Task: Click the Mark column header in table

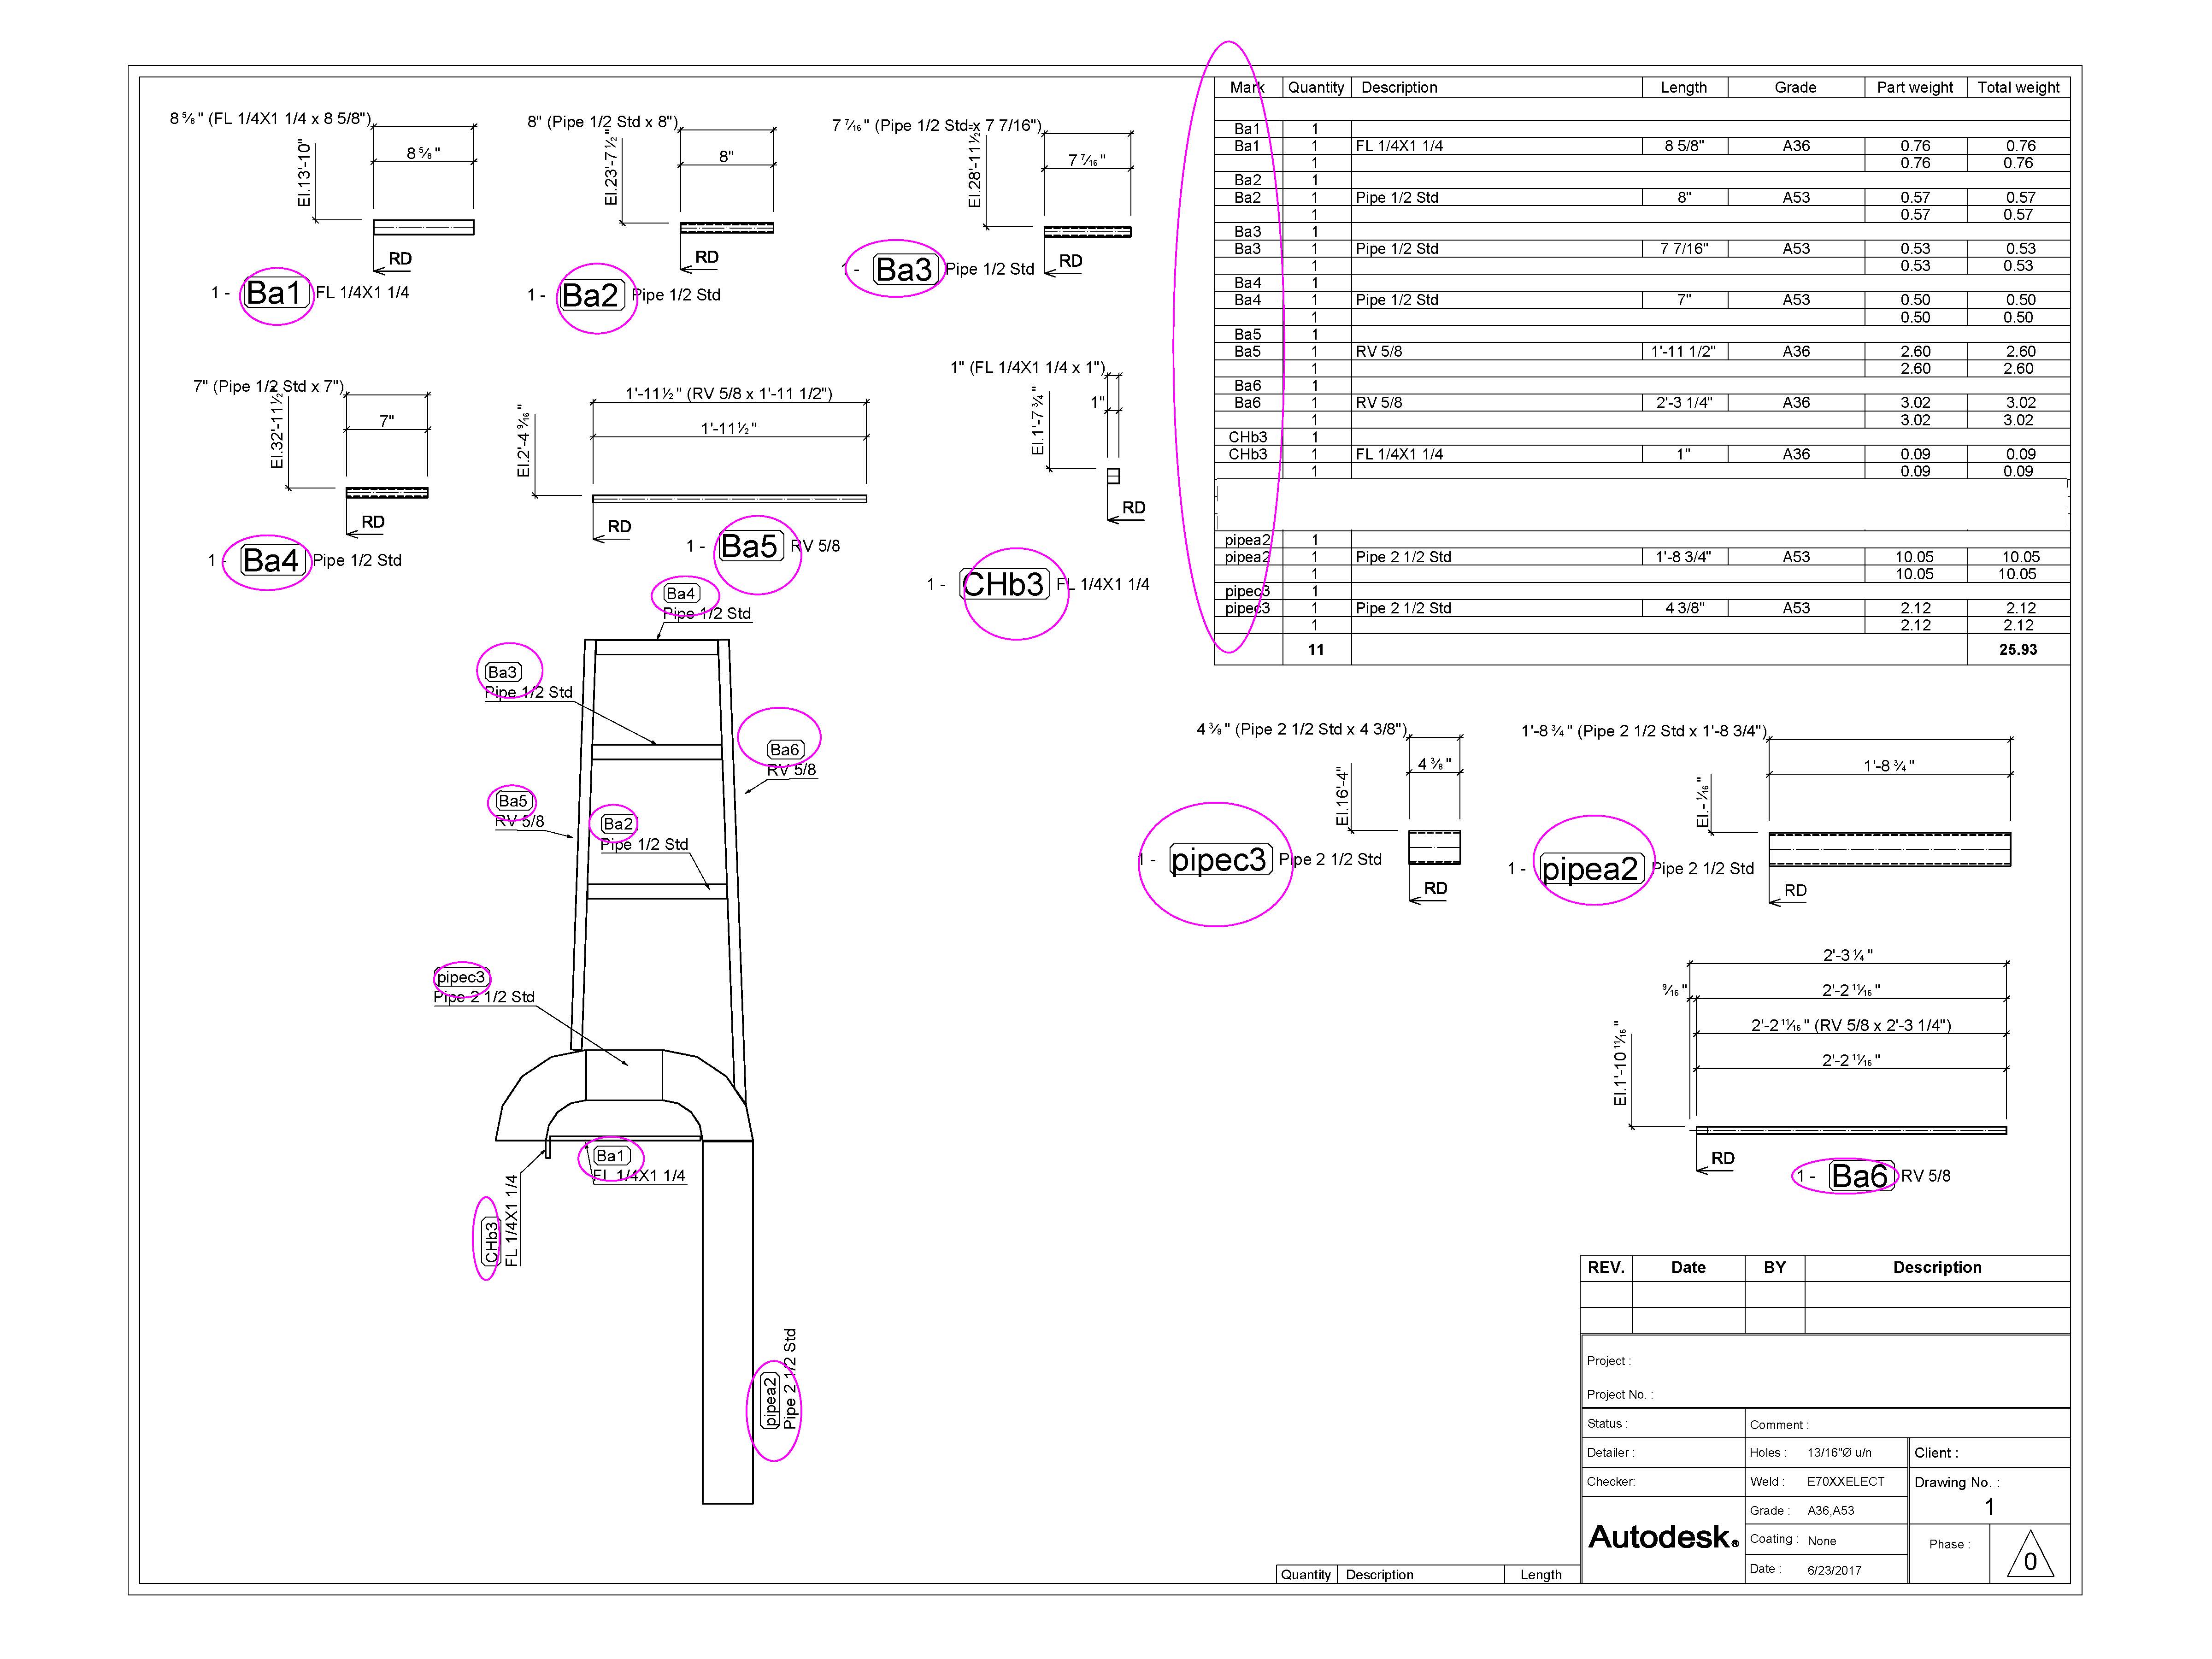Action: point(1247,88)
